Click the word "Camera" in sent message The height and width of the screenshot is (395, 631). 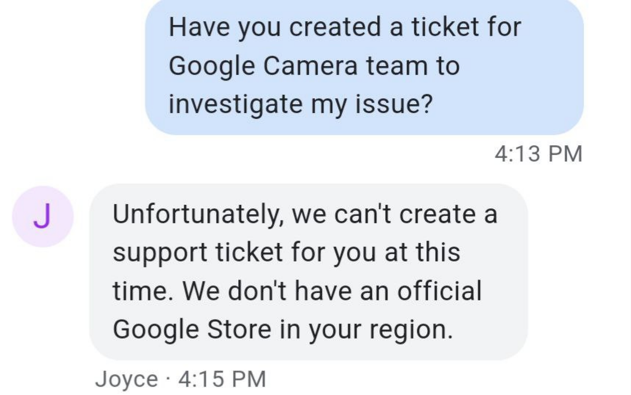pos(309,66)
